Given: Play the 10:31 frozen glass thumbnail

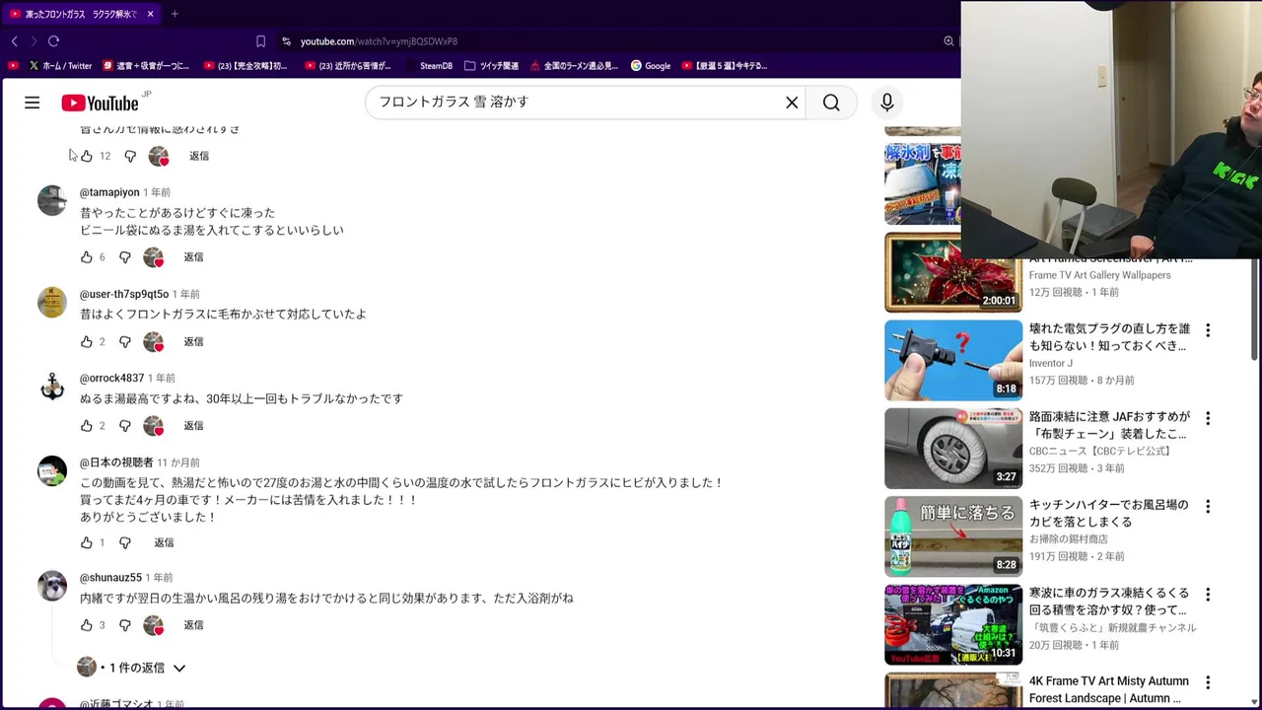Looking at the screenshot, I should 953,624.
